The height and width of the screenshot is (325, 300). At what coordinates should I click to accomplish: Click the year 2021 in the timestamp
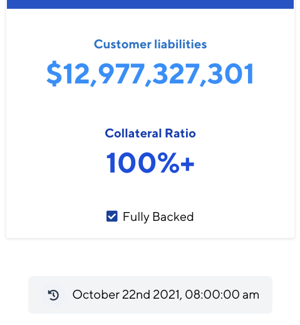tap(167, 295)
